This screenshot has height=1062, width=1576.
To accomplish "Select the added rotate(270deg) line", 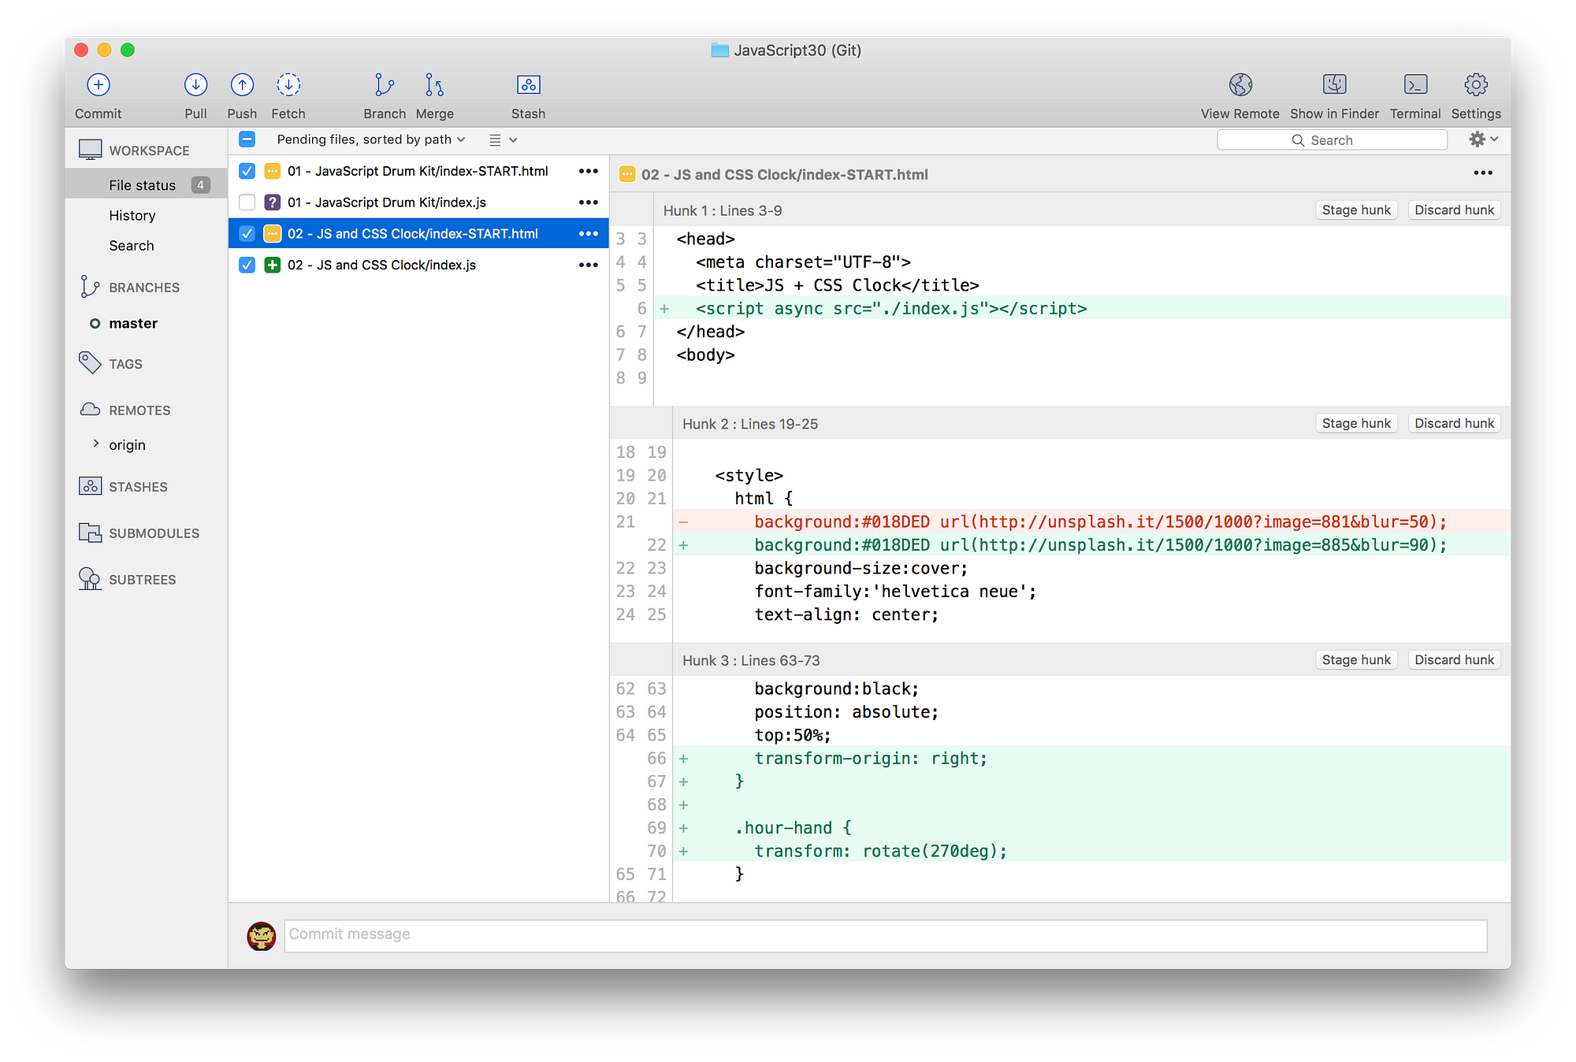I will coord(1091,851).
